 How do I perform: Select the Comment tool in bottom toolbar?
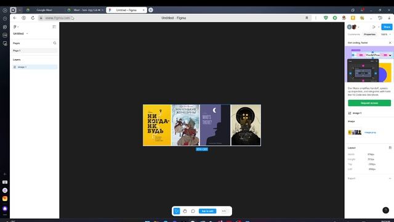(x=193, y=211)
